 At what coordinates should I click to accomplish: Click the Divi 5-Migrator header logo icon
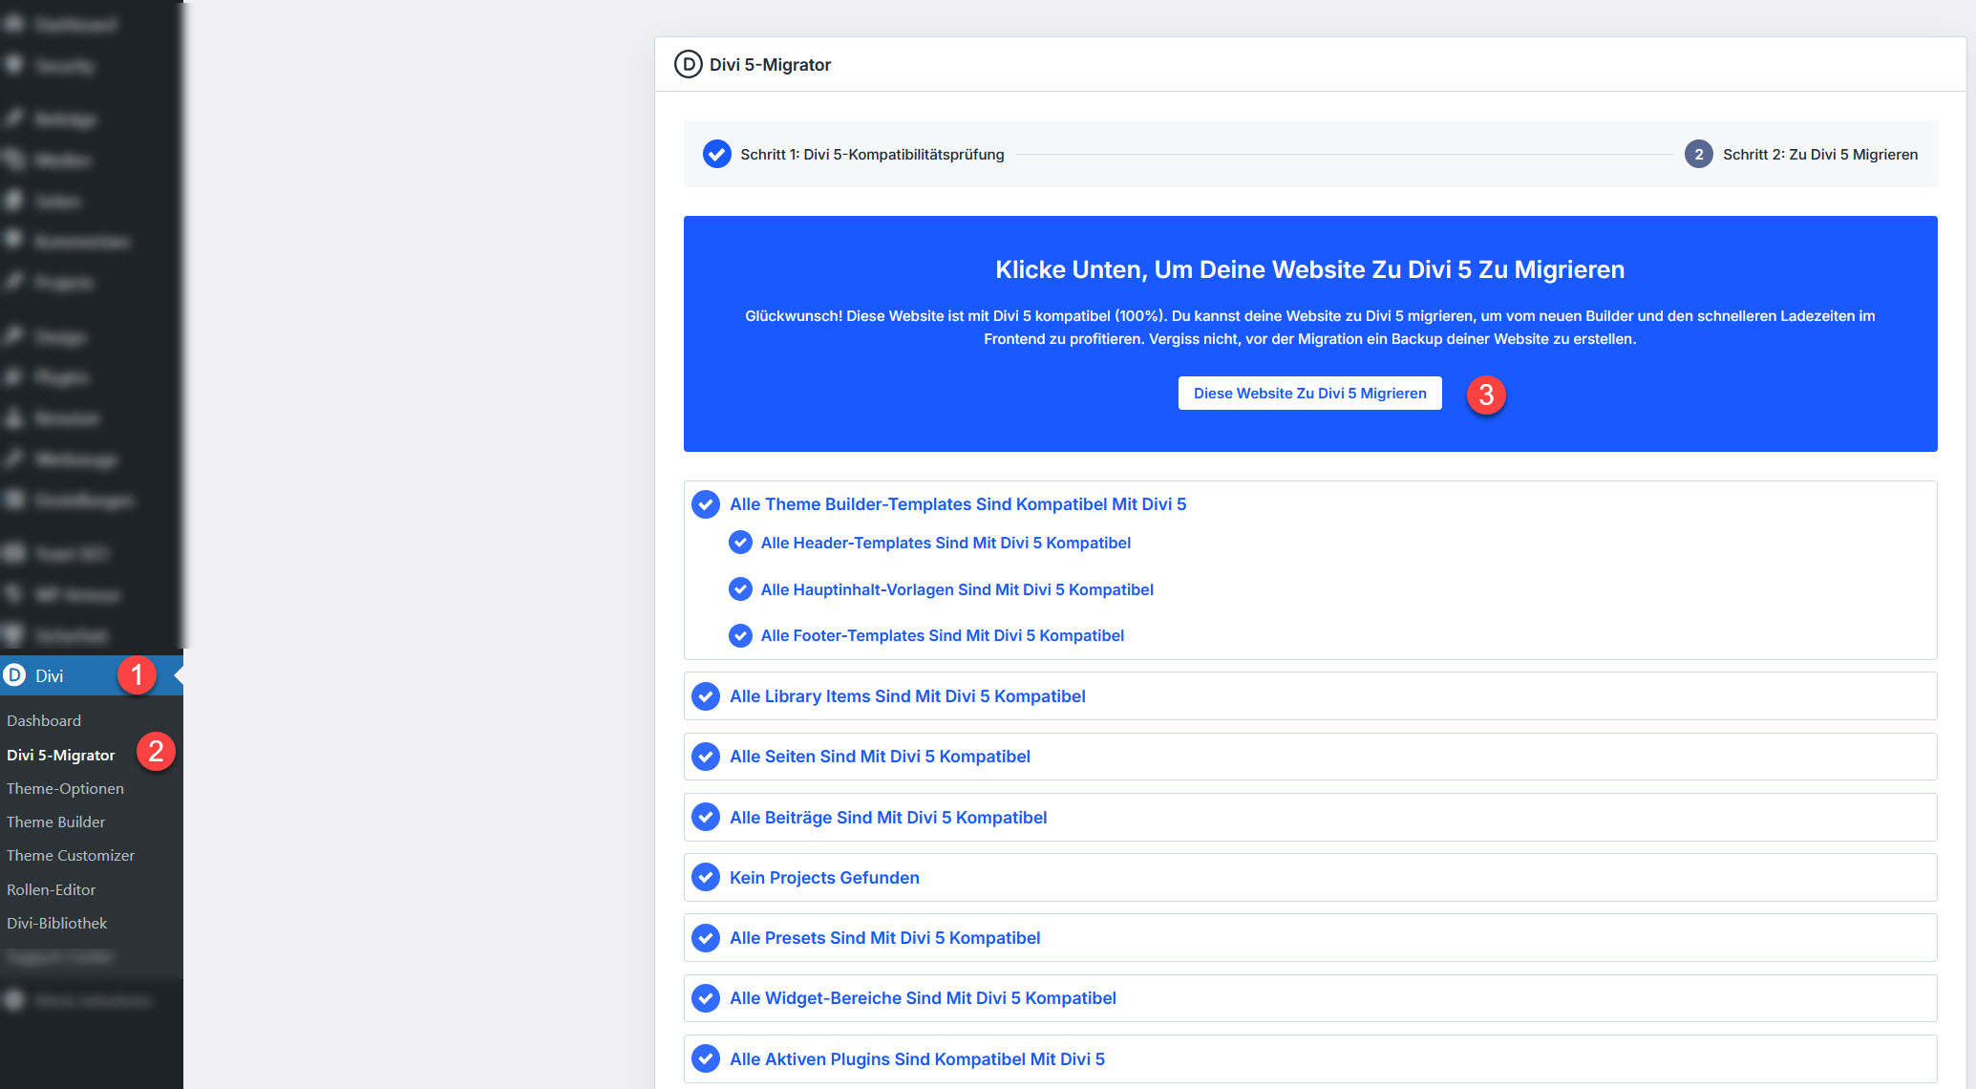(x=688, y=64)
